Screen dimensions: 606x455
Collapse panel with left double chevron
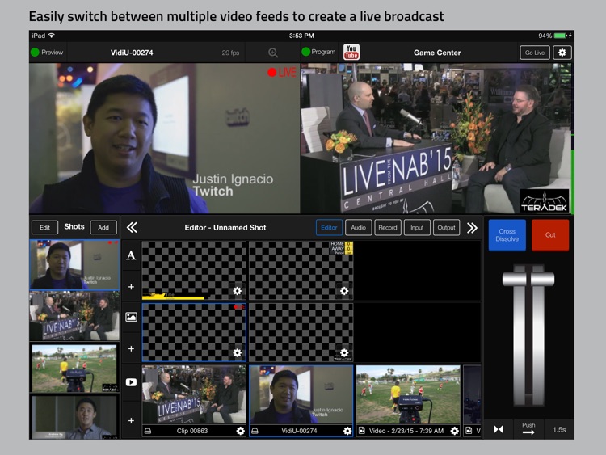(x=132, y=228)
